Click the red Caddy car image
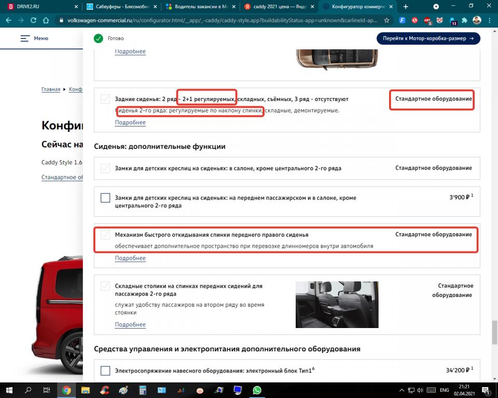The width and height of the screenshot is (498, 398). 57,314
